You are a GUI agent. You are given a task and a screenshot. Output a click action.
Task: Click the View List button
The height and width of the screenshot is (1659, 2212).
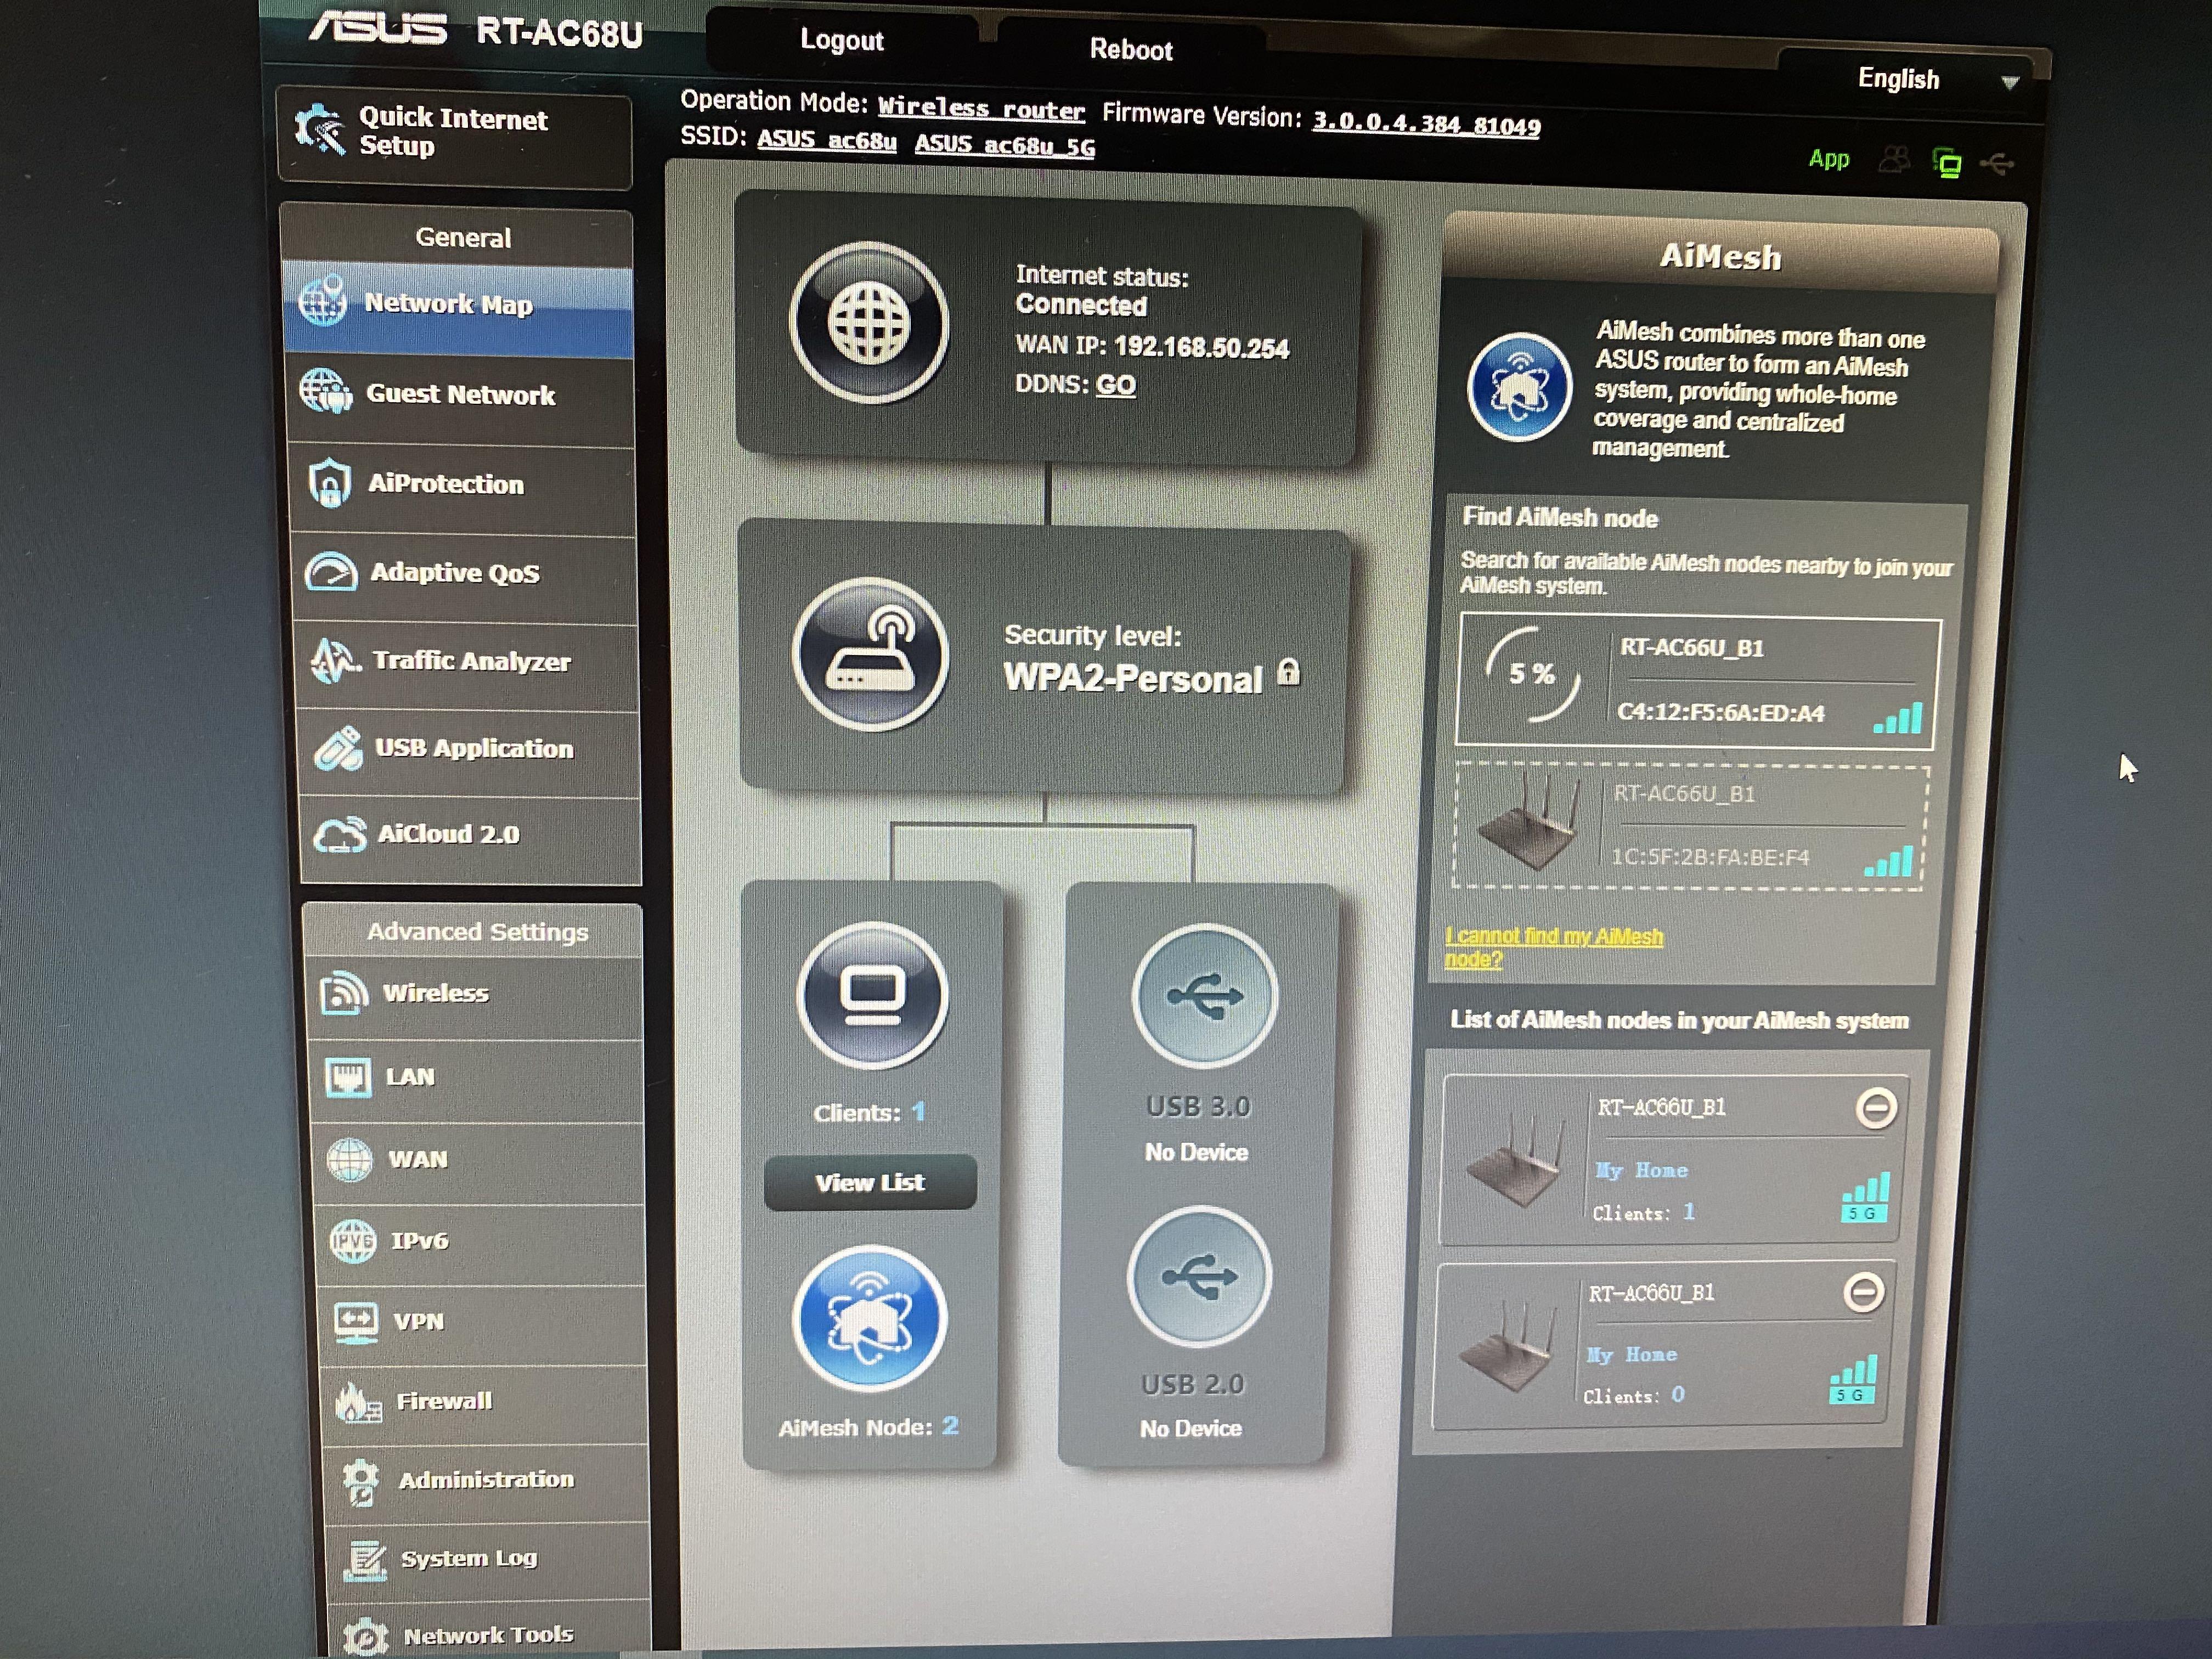coord(870,1183)
